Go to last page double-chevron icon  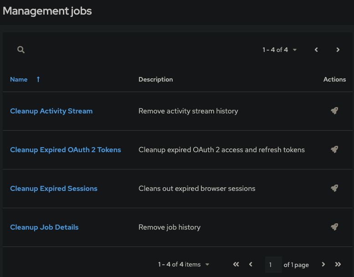[338, 264]
